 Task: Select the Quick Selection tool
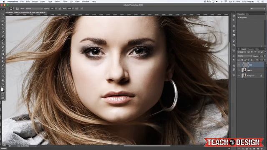3,25
